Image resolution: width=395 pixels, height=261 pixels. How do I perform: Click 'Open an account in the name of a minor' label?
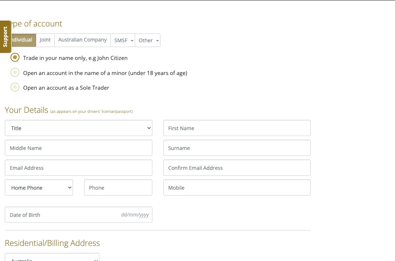click(x=105, y=73)
